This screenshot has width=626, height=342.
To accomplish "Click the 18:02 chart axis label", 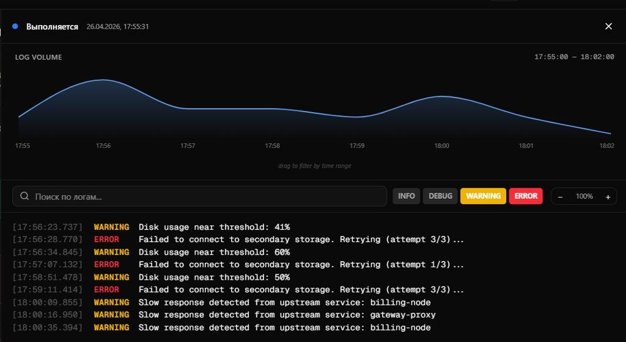I will tap(607, 146).
